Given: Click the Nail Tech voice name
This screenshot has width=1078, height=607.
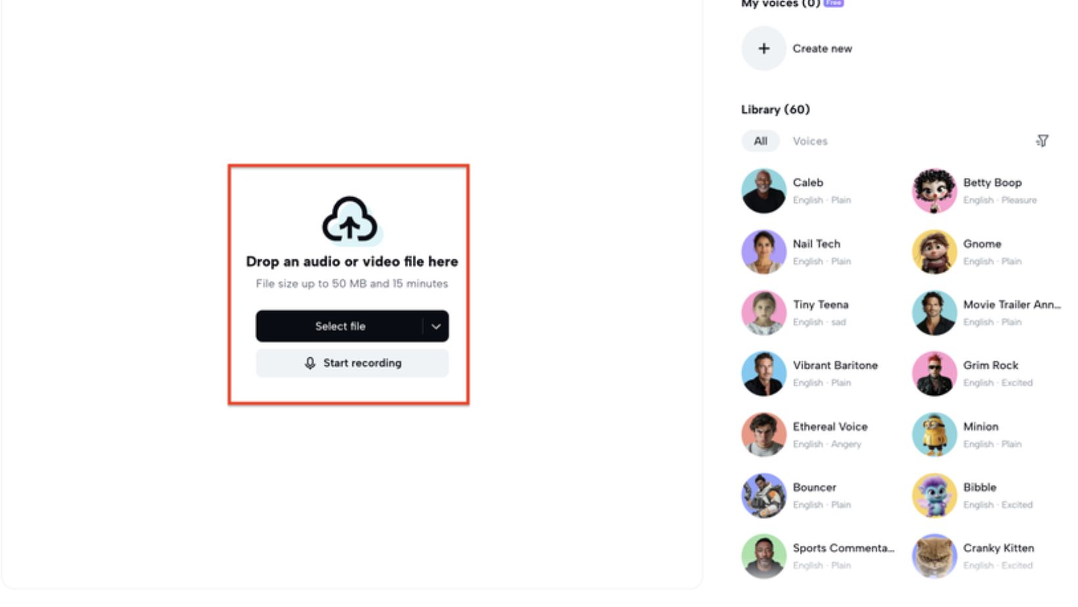Looking at the screenshot, I should (816, 244).
